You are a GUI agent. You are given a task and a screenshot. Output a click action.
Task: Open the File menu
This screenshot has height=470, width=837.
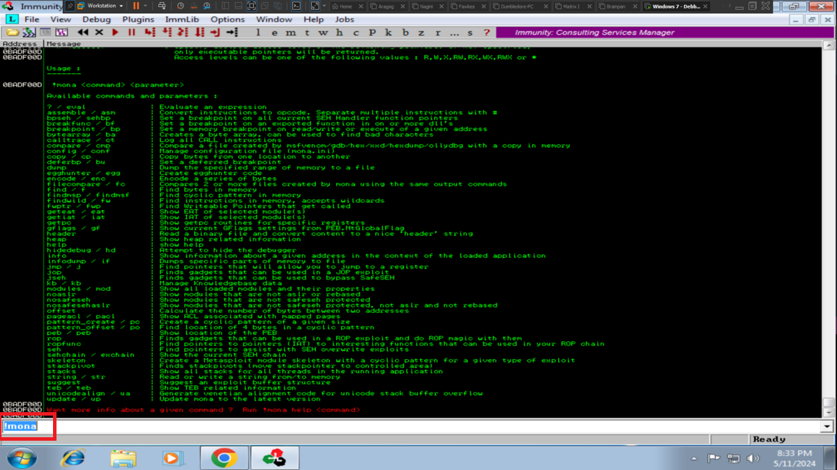pyautogui.click(x=32, y=20)
